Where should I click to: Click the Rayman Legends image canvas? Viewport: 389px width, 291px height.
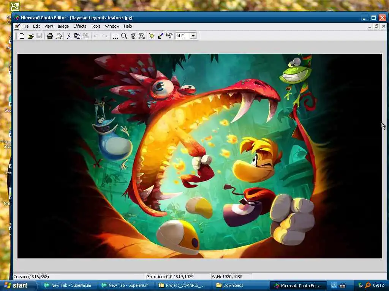[x=200, y=156]
